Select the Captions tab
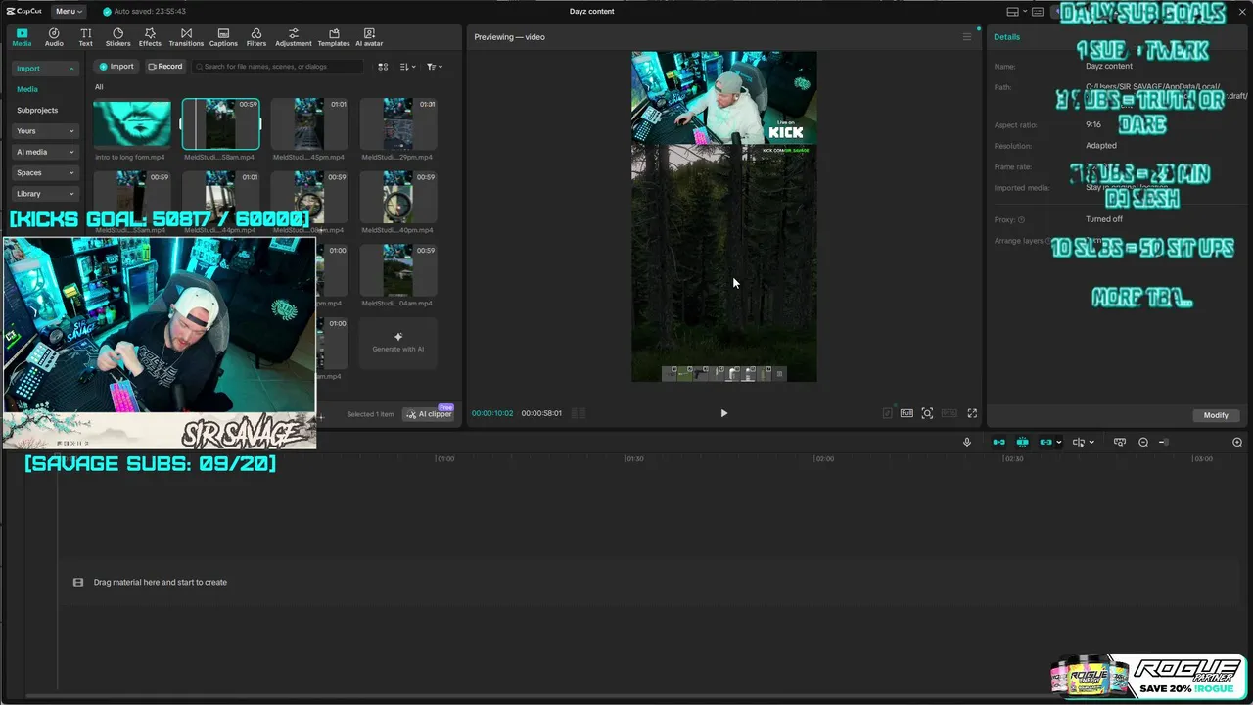 pyautogui.click(x=223, y=37)
